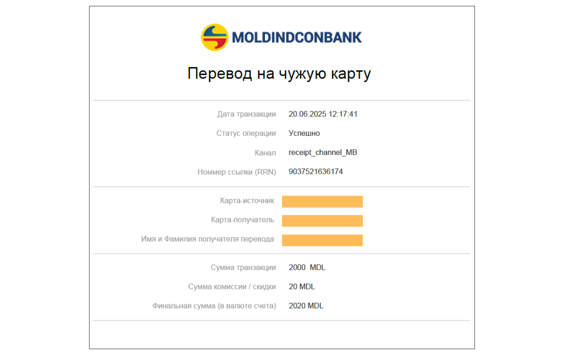Click the "Номмер ссылки (RRN)" label

coord(237,172)
